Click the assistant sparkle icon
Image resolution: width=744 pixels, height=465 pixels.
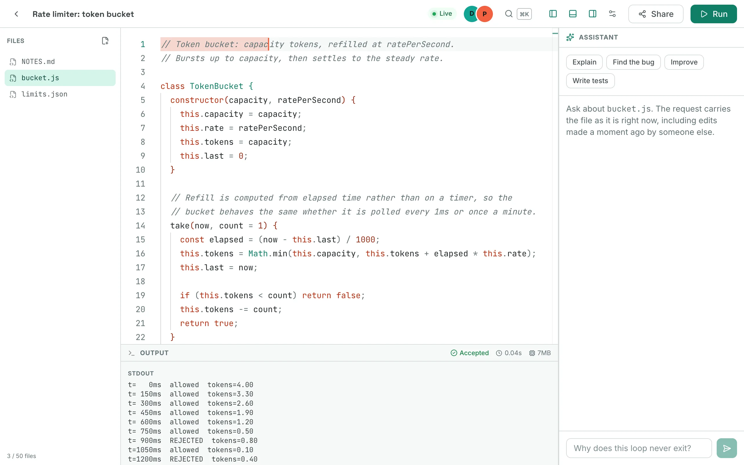coord(570,37)
